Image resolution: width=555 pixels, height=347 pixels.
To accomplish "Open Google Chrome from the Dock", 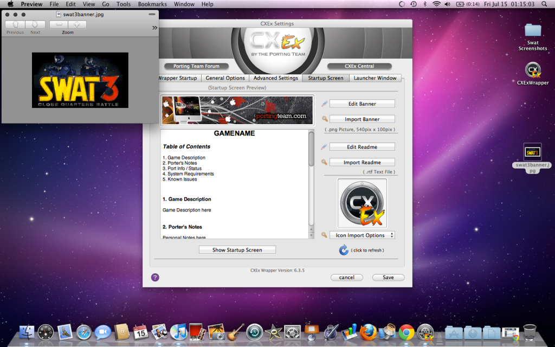I will (406, 332).
